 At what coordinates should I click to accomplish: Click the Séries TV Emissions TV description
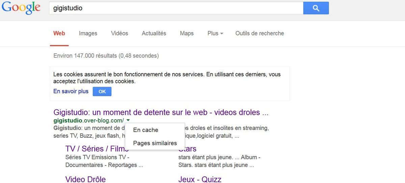tap(104, 161)
